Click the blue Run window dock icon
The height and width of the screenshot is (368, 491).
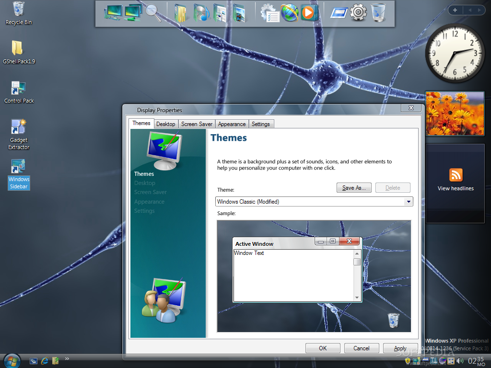click(x=339, y=13)
